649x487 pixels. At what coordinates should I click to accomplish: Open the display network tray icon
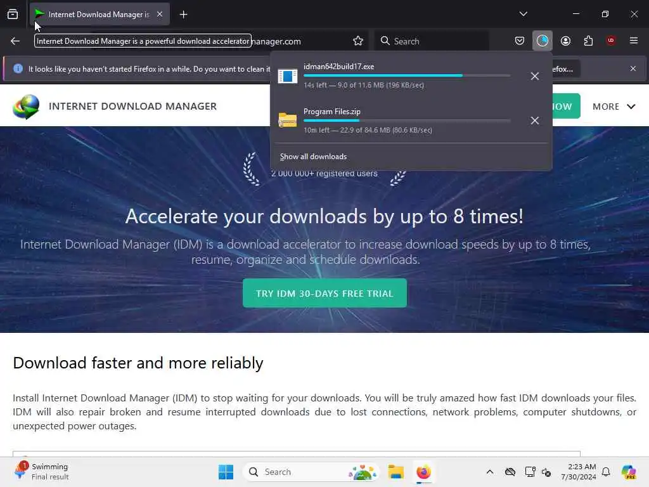(x=530, y=472)
